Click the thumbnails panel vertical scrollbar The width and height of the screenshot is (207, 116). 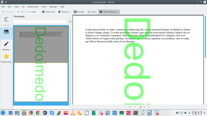click(x=70, y=67)
